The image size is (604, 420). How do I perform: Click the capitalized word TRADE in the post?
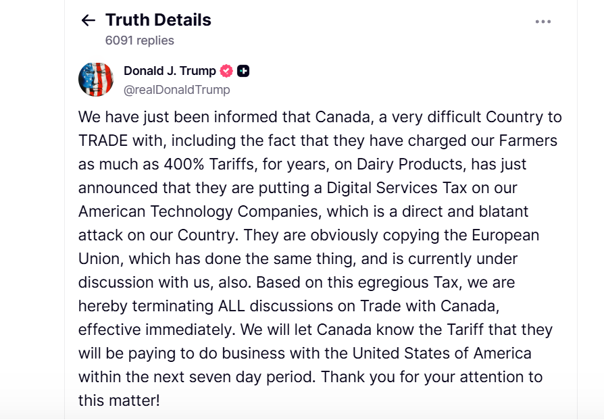point(103,141)
